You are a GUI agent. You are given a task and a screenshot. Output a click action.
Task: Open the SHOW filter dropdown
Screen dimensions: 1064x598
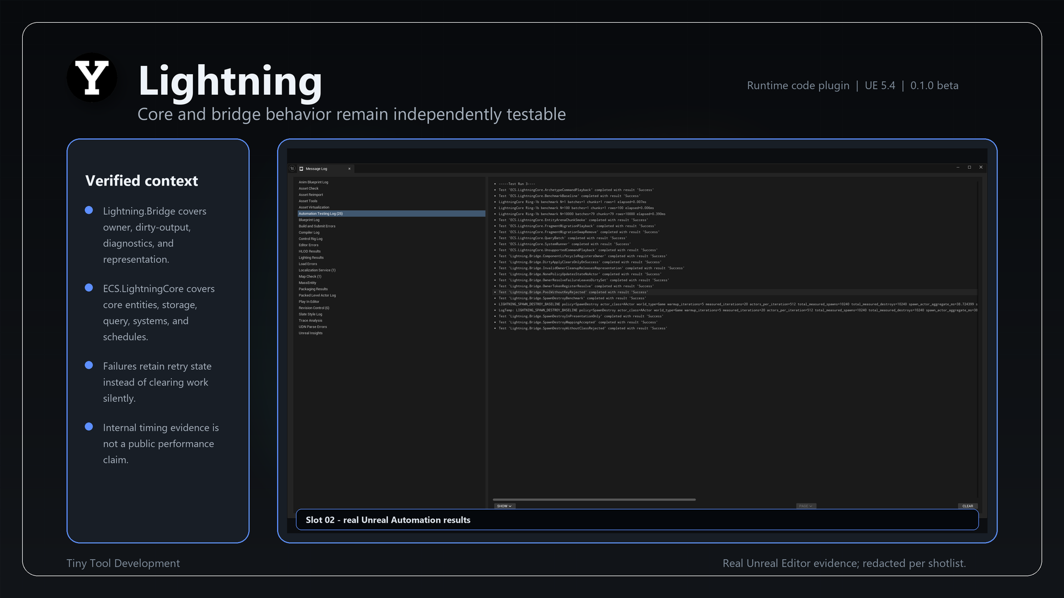click(x=504, y=506)
